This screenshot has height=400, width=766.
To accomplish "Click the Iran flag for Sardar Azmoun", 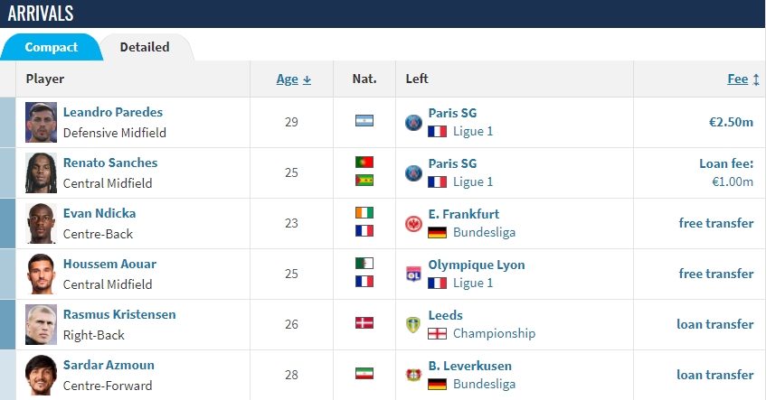I will [364, 374].
